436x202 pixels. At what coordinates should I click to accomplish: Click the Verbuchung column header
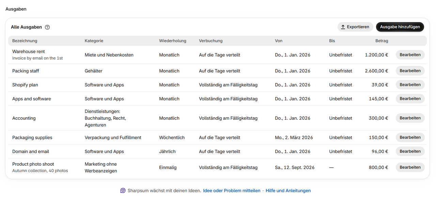click(211, 41)
